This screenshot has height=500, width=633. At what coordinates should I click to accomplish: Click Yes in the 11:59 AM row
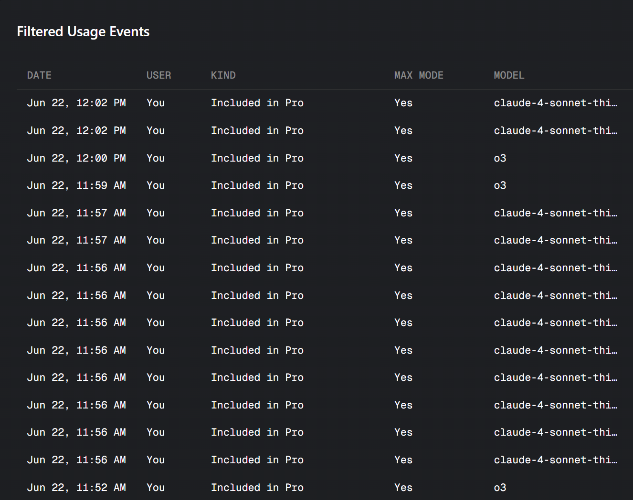tap(403, 185)
